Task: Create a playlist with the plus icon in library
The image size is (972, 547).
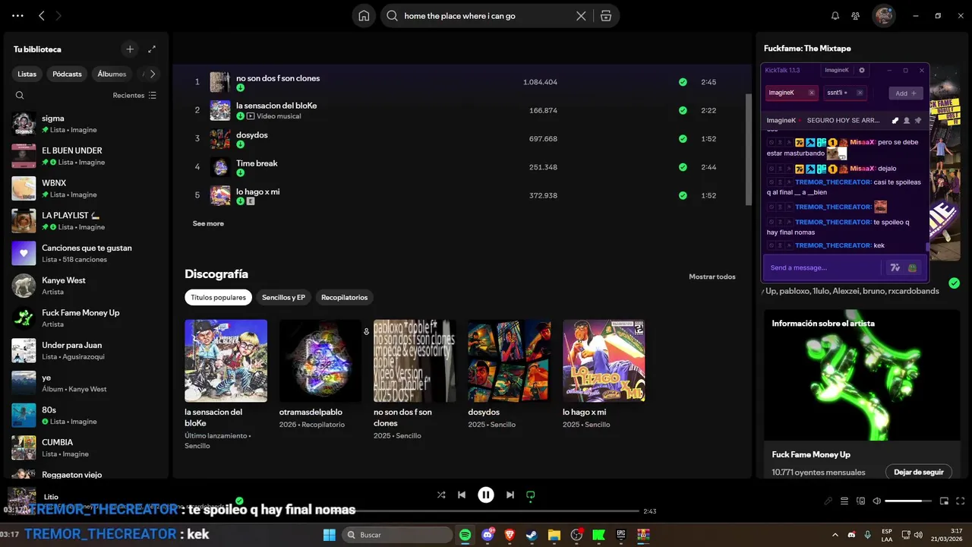Action: (130, 49)
